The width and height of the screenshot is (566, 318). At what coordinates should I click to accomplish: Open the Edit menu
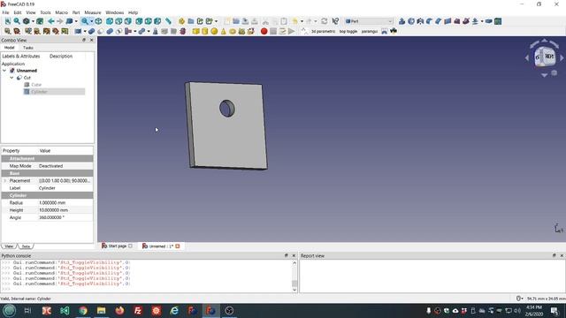18,12
